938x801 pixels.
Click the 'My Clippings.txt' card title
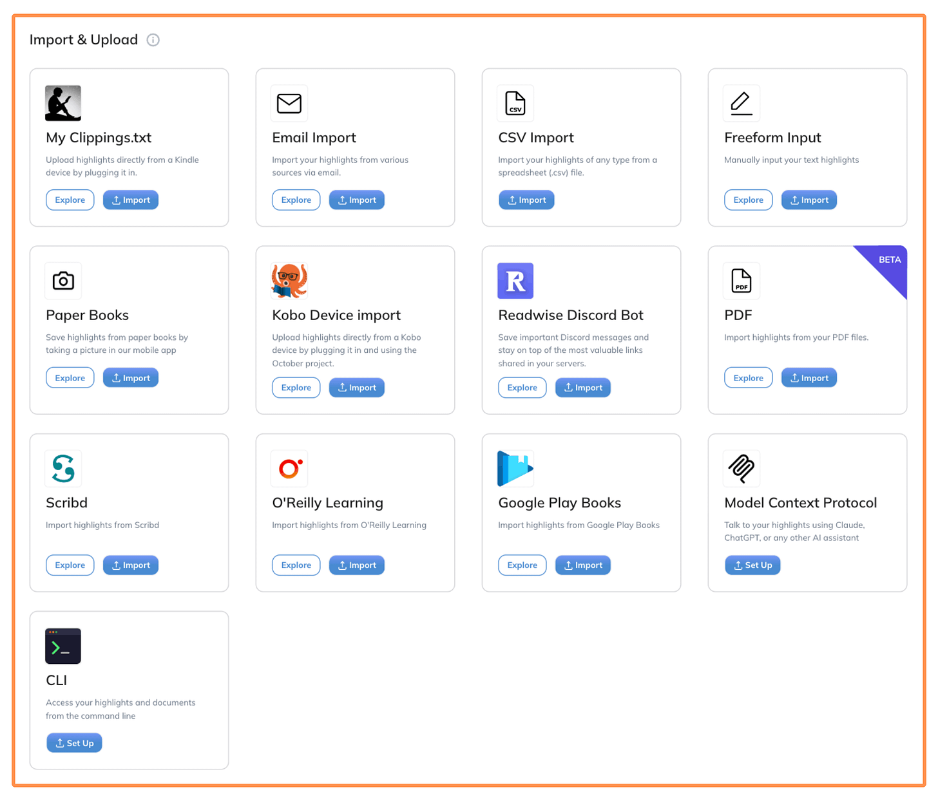coord(99,138)
